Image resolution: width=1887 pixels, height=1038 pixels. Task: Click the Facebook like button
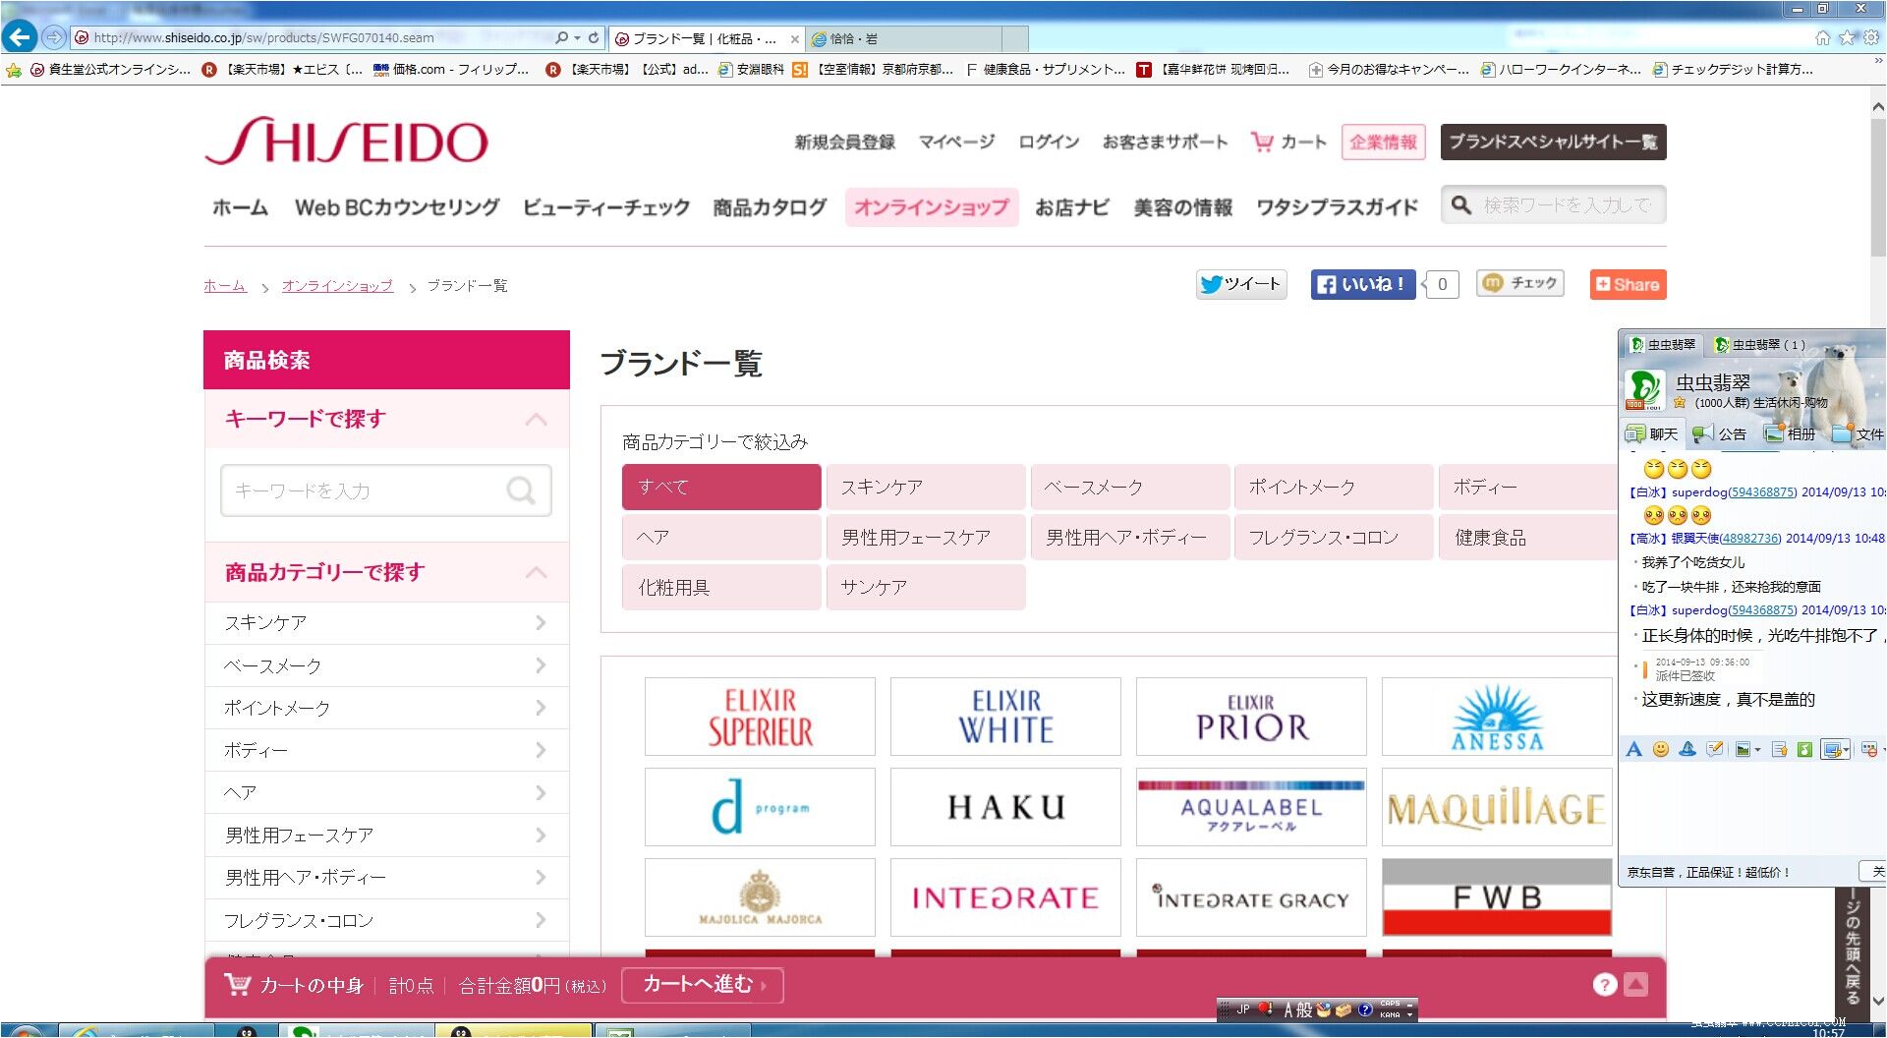pos(1363,284)
